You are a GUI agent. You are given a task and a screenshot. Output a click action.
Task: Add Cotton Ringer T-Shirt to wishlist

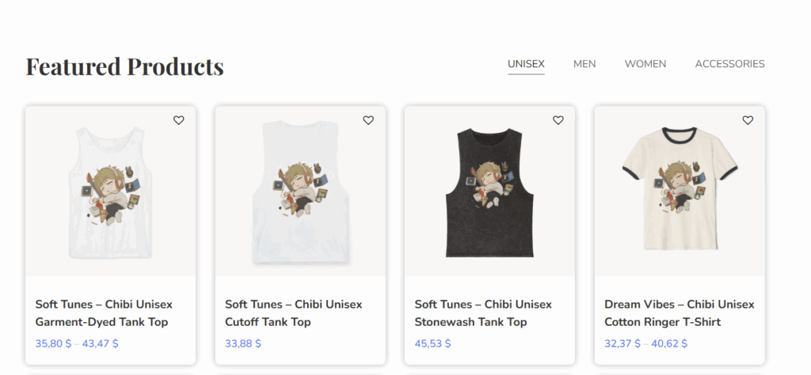click(748, 120)
